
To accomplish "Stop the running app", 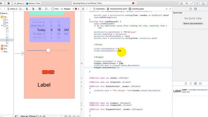I will pos(8,3).
